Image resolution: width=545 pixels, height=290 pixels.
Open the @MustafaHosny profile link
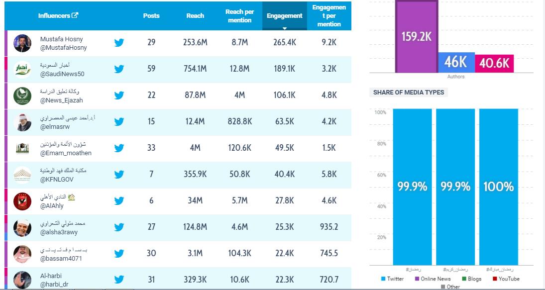tap(63, 48)
